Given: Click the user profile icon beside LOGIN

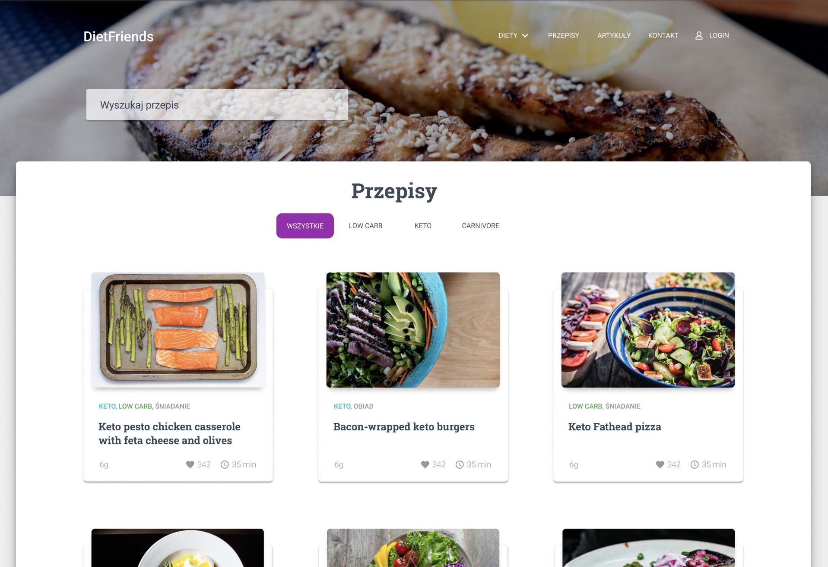Looking at the screenshot, I should (x=699, y=35).
